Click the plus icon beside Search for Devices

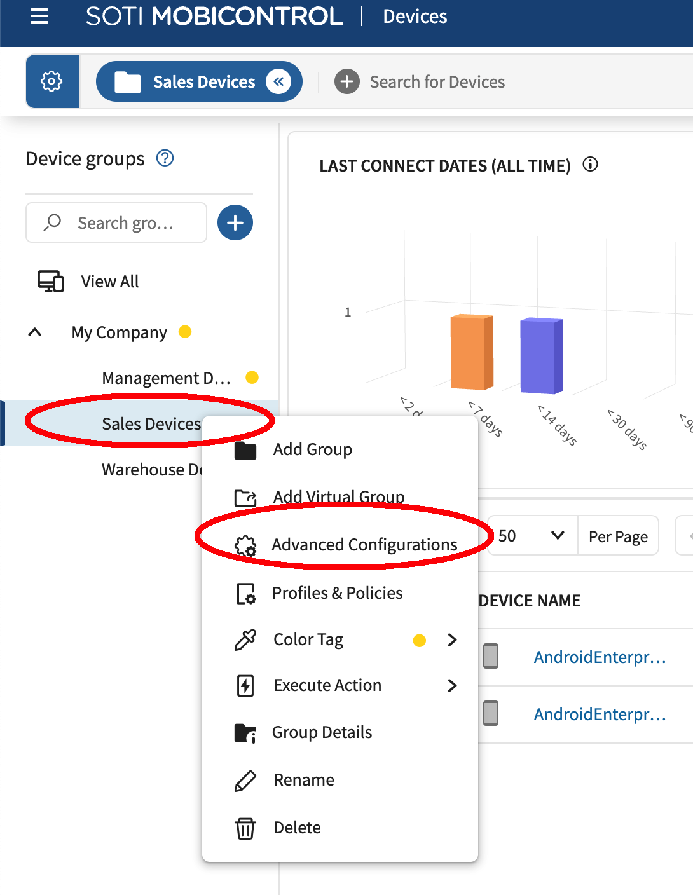point(347,81)
